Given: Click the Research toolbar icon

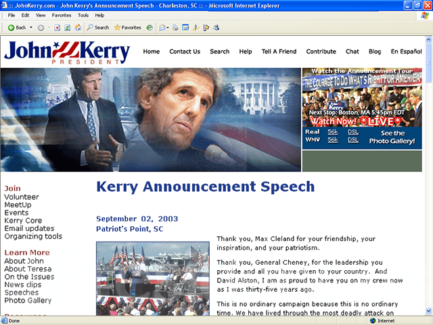Looking at the screenshot, I should pyautogui.click(x=206, y=28).
